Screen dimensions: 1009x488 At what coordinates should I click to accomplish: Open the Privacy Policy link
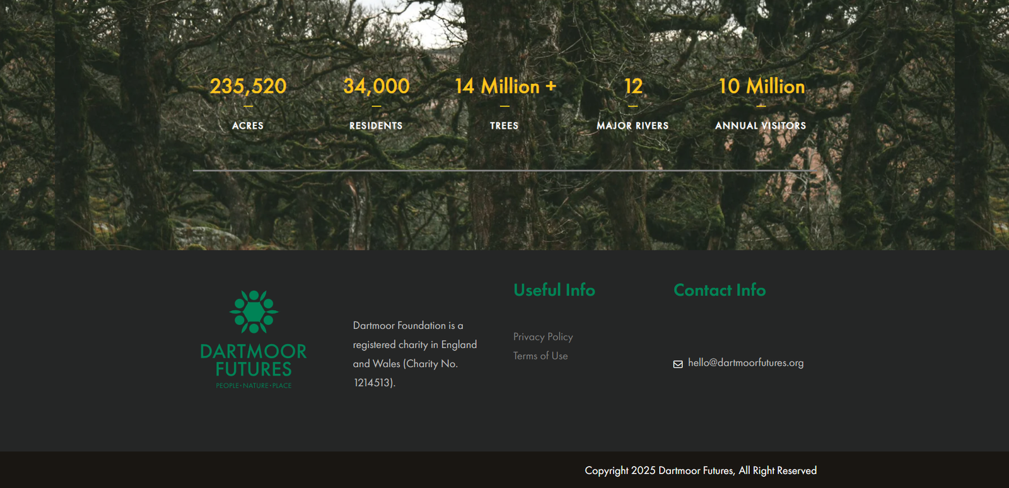pos(542,337)
